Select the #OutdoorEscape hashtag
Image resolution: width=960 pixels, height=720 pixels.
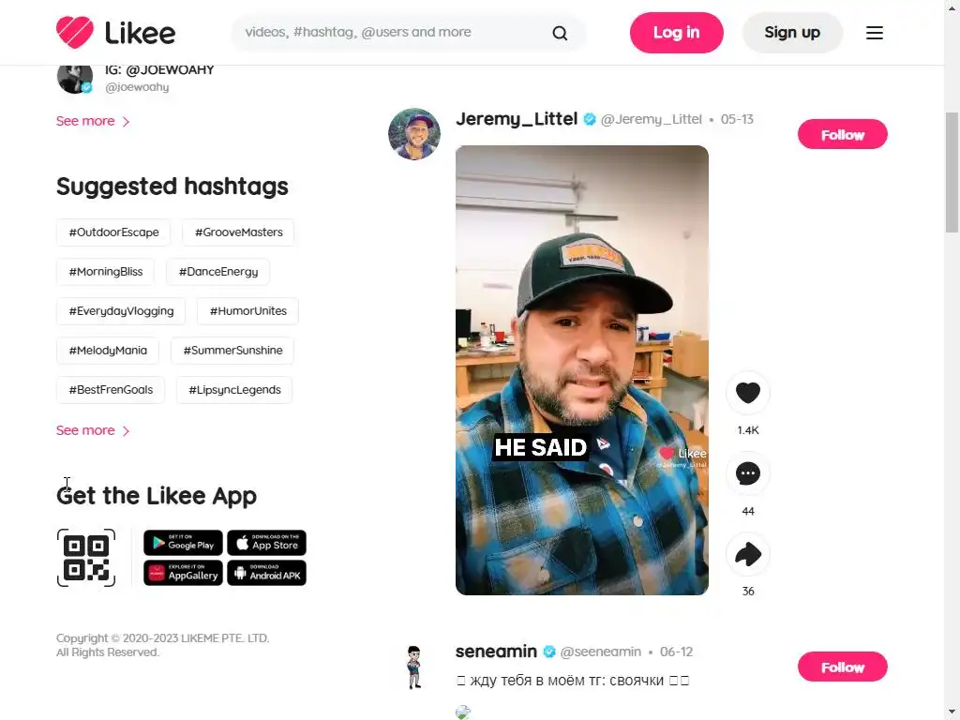[x=113, y=232]
